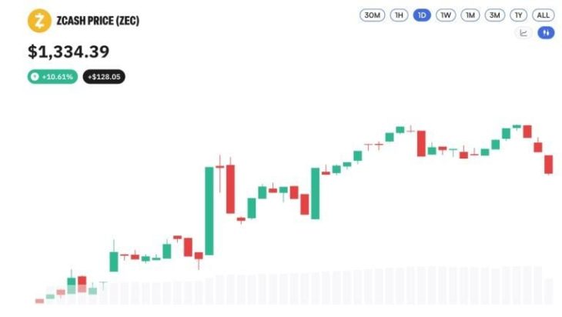Show the 3M price range
Image resolution: width=562 pixels, height=317 pixels.
click(494, 15)
